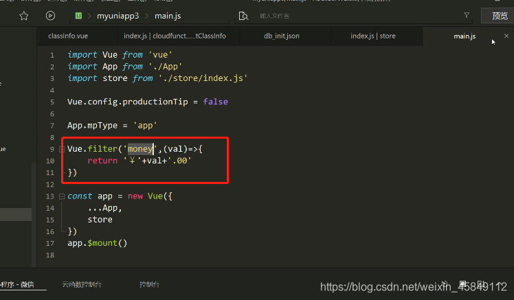Click Vue.config.productionTip on line 5
Screen dimensions: 514x300
pos(128,102)
